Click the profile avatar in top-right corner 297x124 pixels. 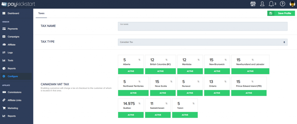coord(292,4)
